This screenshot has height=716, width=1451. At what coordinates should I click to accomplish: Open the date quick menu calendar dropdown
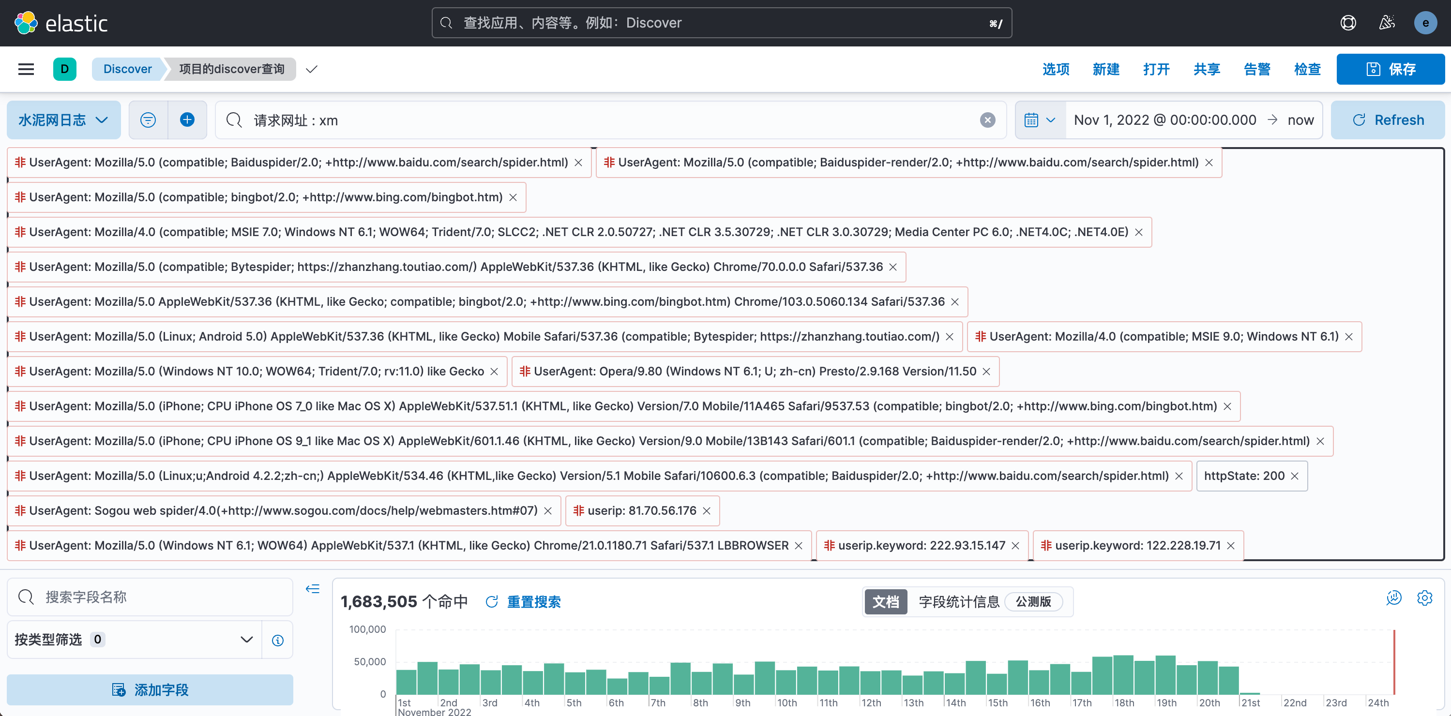tap(1040, 120)
